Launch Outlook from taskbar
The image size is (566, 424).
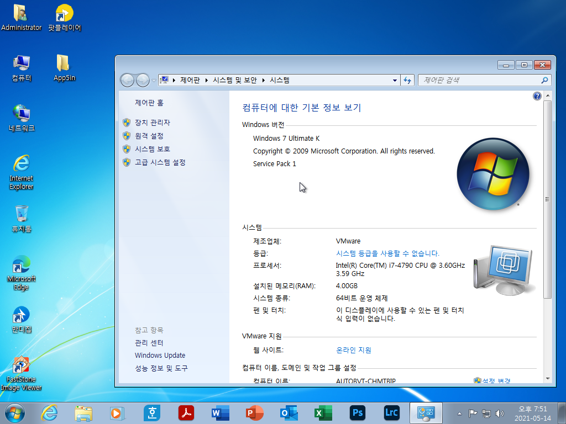click(x=289, y=413)
